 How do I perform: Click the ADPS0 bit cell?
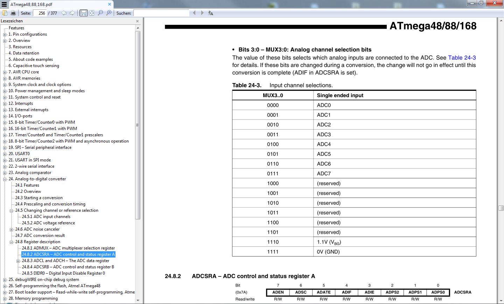point(438,292)
